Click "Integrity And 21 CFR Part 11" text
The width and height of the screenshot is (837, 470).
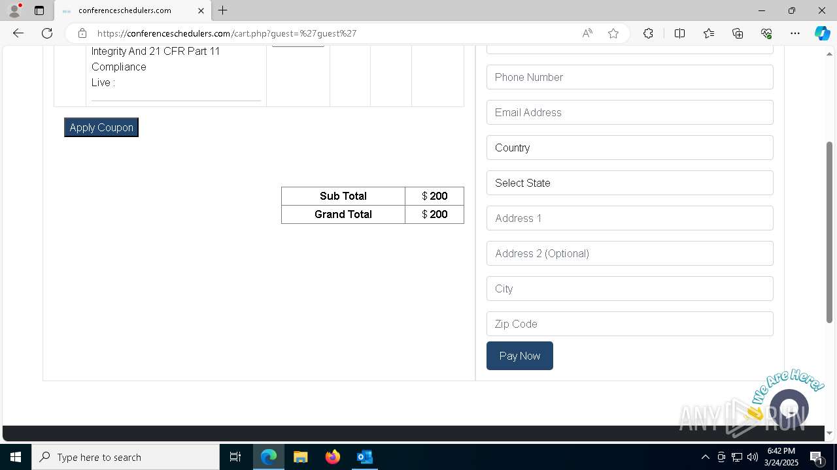tap(156, 51)
